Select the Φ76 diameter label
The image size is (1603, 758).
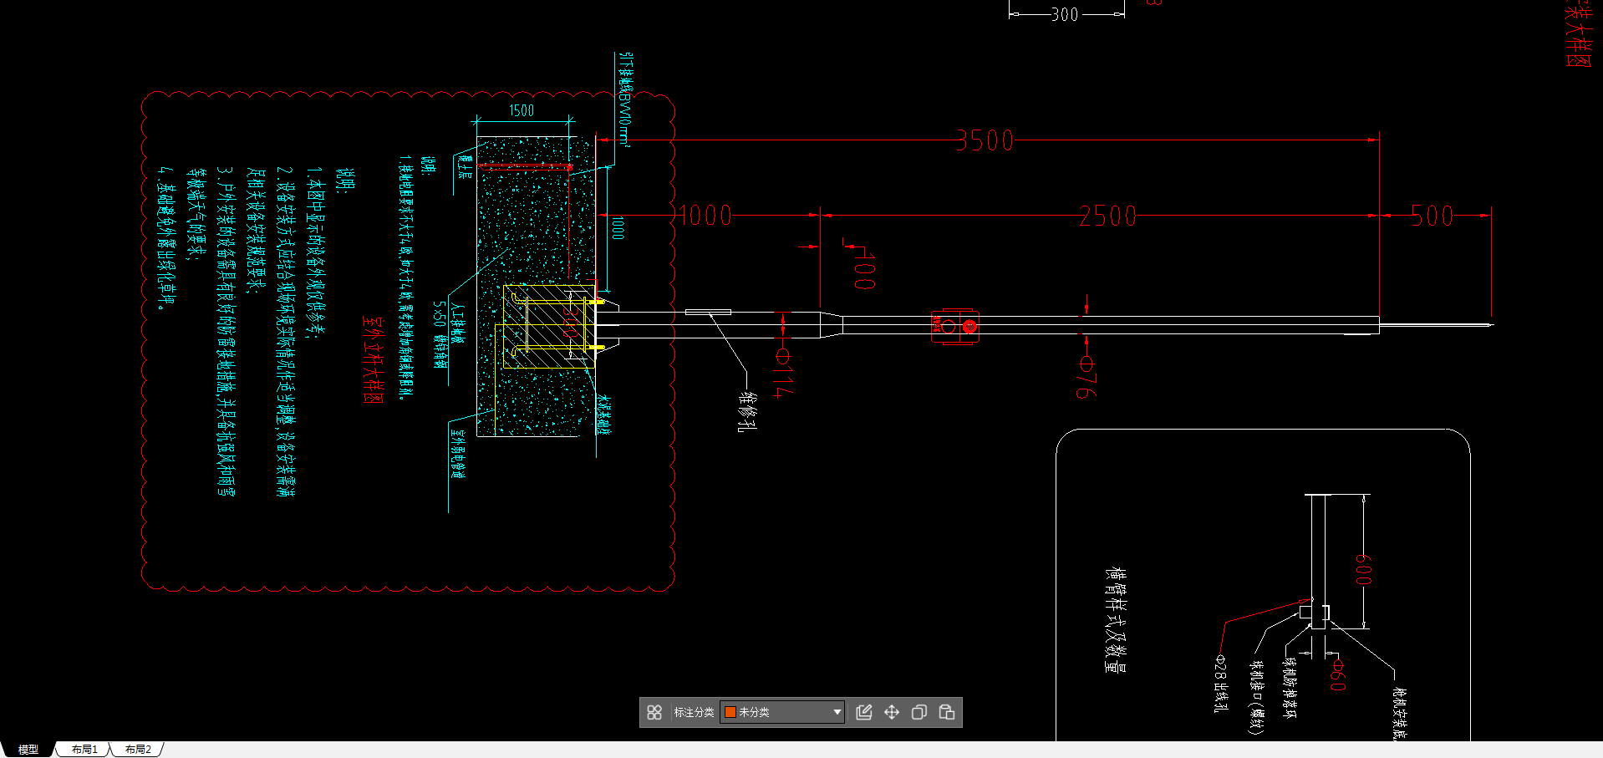point(1085,377)
